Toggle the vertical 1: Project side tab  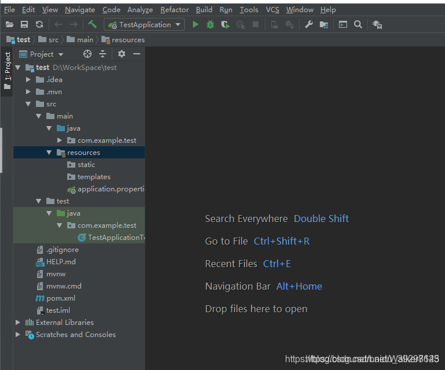click(x=8, y=71)
